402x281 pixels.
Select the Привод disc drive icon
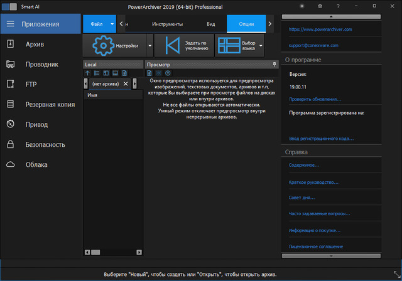(10, 124)
